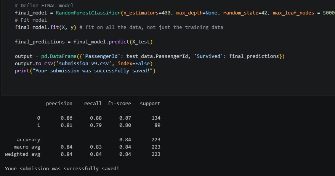Click the 'precision' column header
335x176 pixels.
click(x=59, y=104)
